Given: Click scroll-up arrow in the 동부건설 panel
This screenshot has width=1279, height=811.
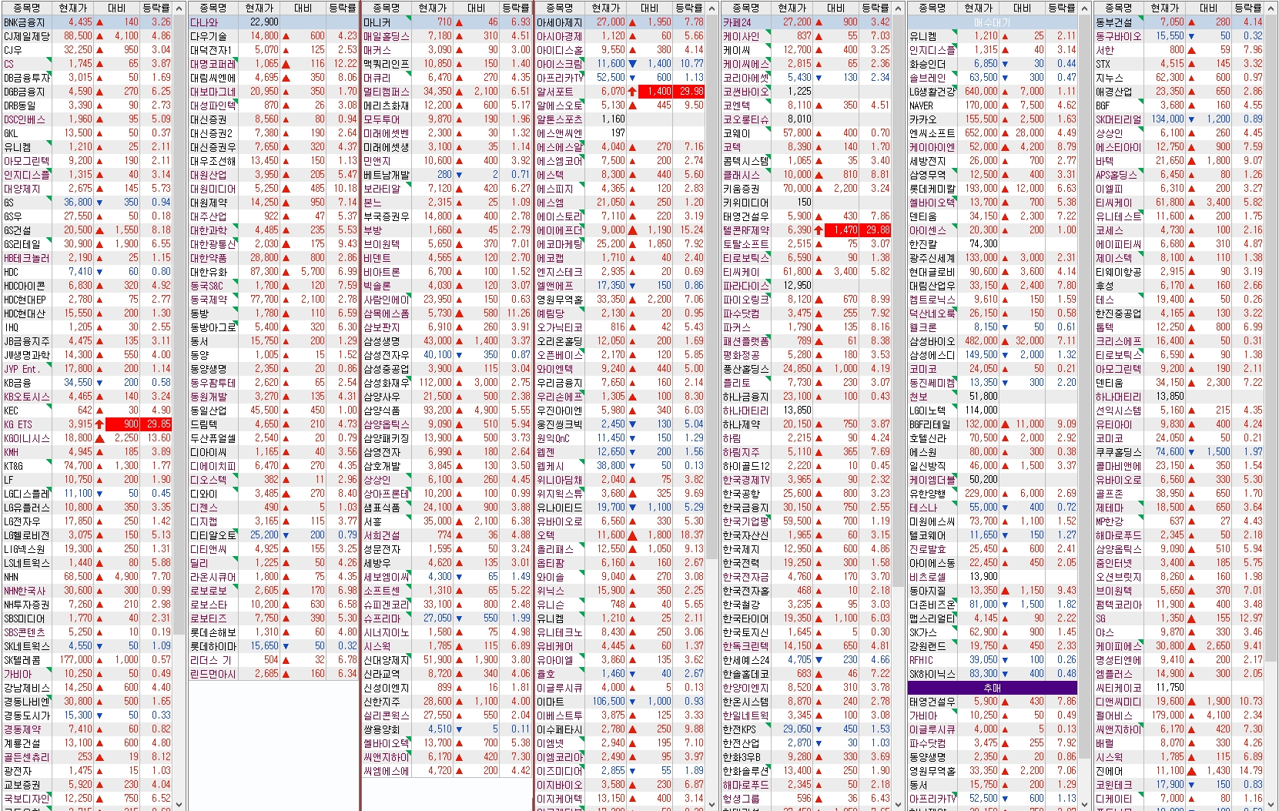Looking at the screenshot, I should coord(1271,8).
